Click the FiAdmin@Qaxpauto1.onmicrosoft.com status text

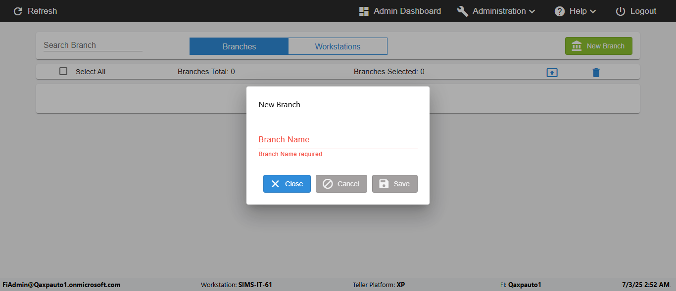[x=61, y=285]
